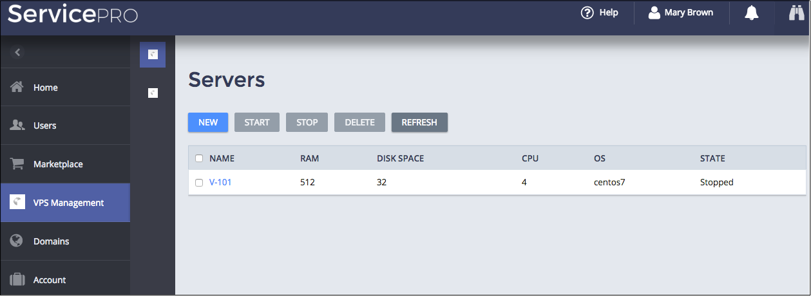Screen dimensions: 811x296
Task: Open the VPS Management menu item
Action: coord(68,203)
